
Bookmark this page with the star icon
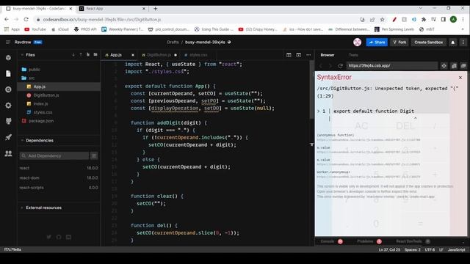click(x=382, y=20)
